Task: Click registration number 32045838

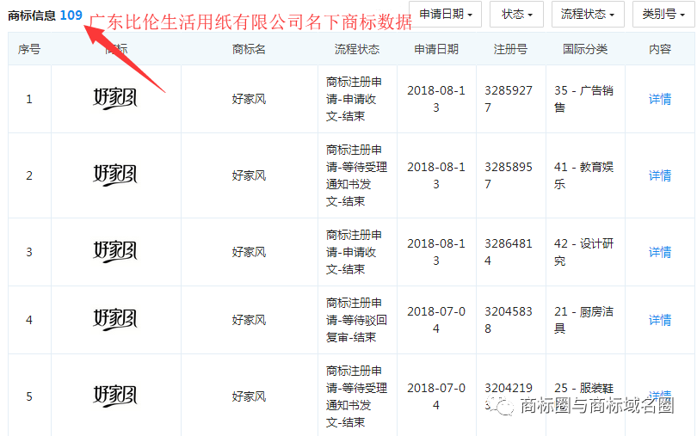Action: pos(509,320)
